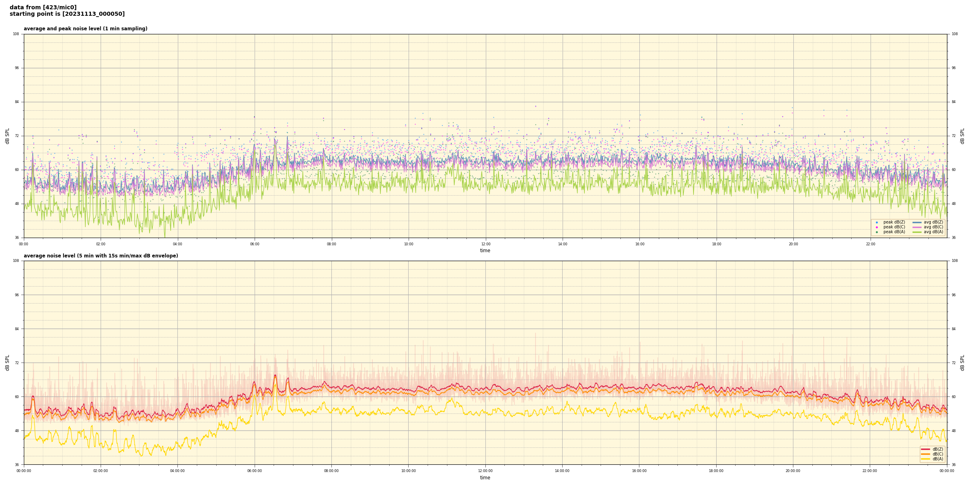Click the 'average noise level (5 min' chart title
Viewport: 970px width, 485px height.
tap(101, 256)
